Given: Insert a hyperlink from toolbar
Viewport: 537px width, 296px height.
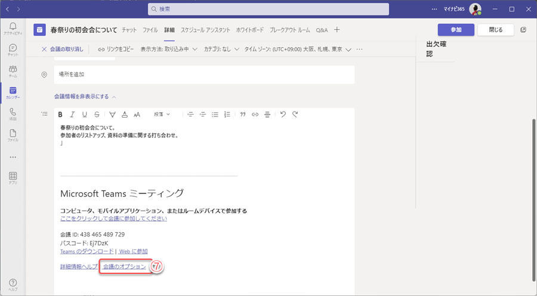Looking at the screenshot, I should pos(255,115).
